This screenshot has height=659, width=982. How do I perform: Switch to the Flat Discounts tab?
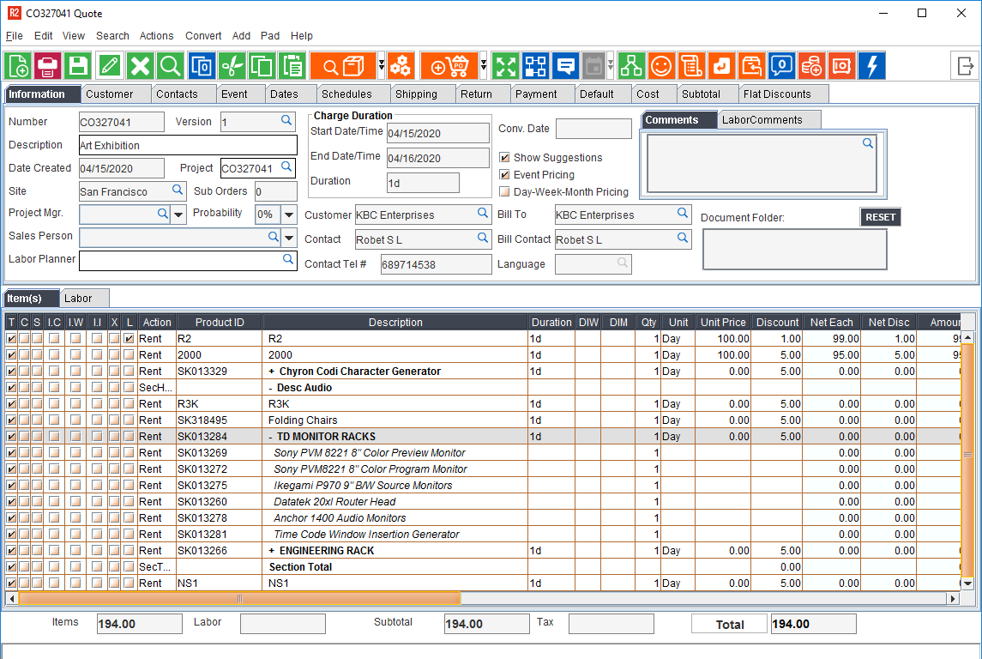[x=776, y=94]
